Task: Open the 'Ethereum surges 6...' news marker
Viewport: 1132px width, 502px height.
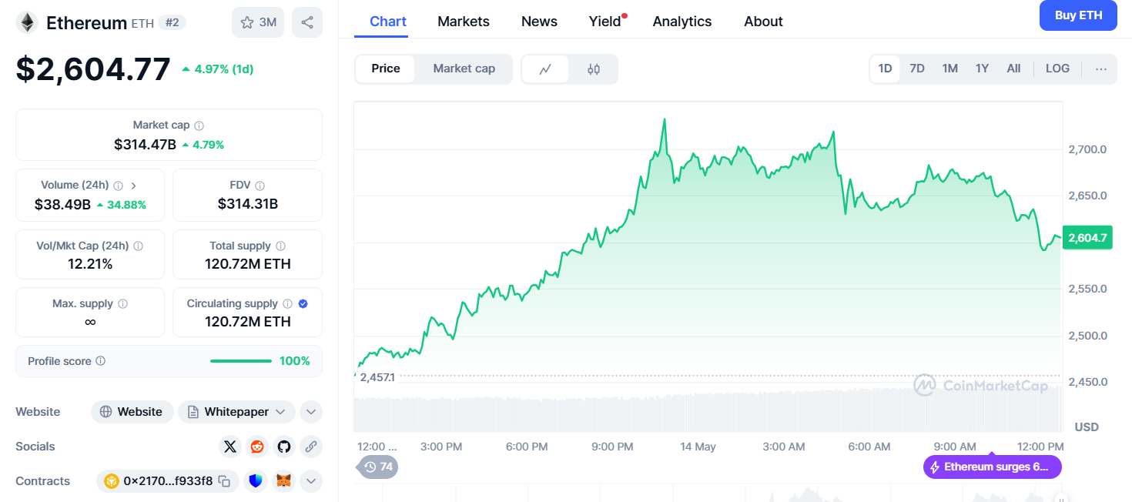Action: pos(992,467)
